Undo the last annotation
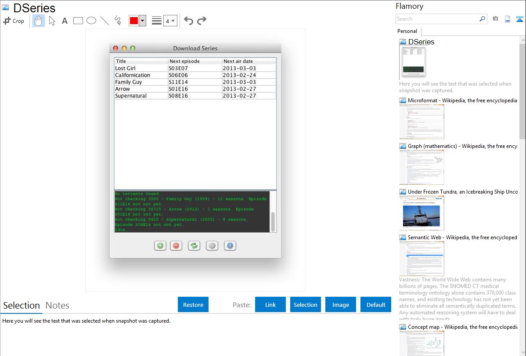 (x=188, y=21)
